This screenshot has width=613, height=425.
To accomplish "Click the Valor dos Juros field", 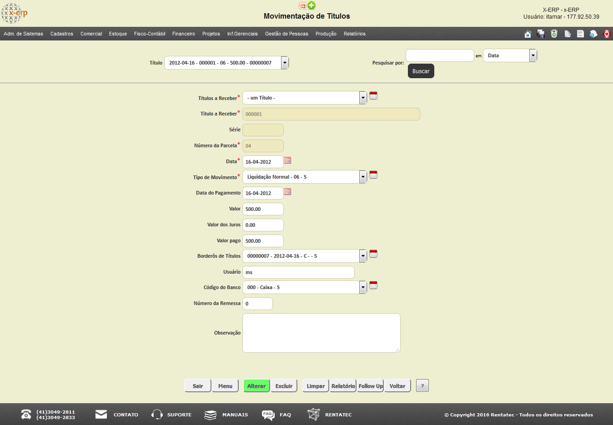I will [263, 225].
